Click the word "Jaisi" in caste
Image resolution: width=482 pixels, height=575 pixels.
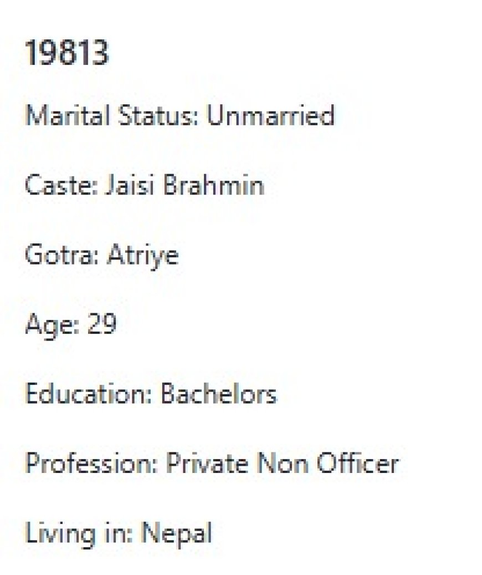point(122,185)
